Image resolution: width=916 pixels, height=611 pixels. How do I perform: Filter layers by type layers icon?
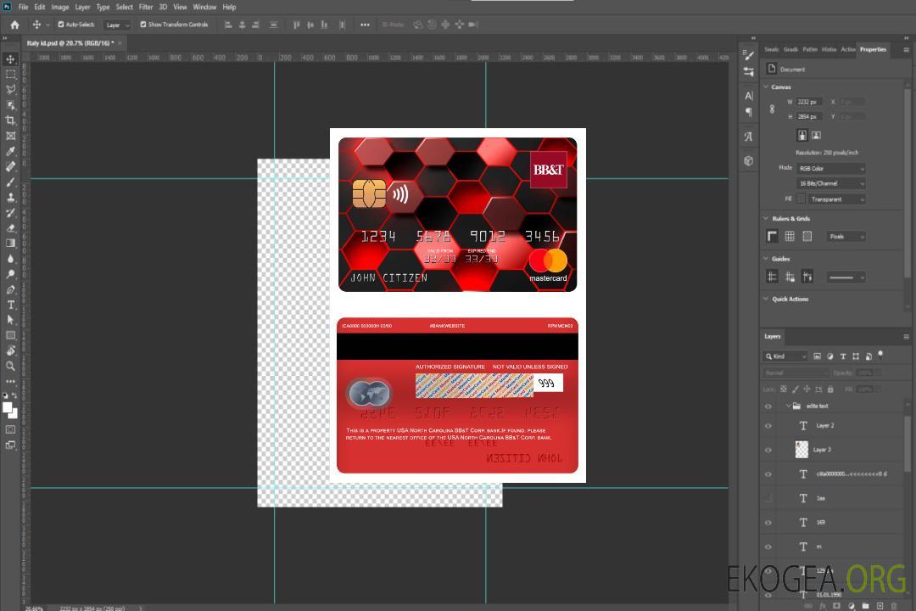843,356
